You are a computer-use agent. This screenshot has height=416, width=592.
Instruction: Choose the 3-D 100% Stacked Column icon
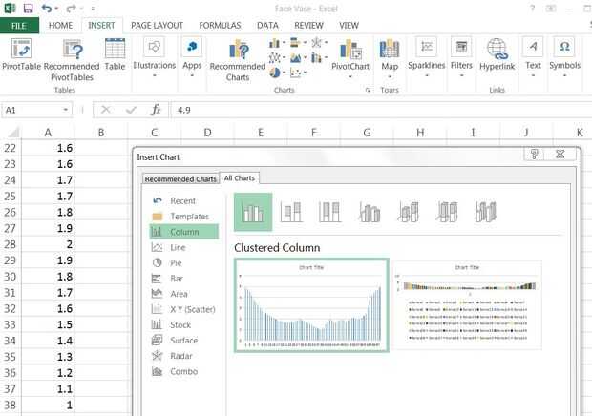pos(447,212)
